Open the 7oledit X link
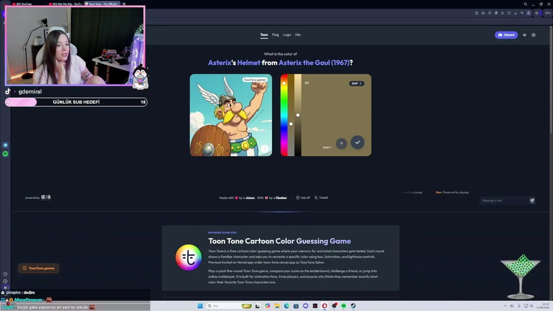The height and width of the screenshot is (311, 553). (x=321, y=198)
